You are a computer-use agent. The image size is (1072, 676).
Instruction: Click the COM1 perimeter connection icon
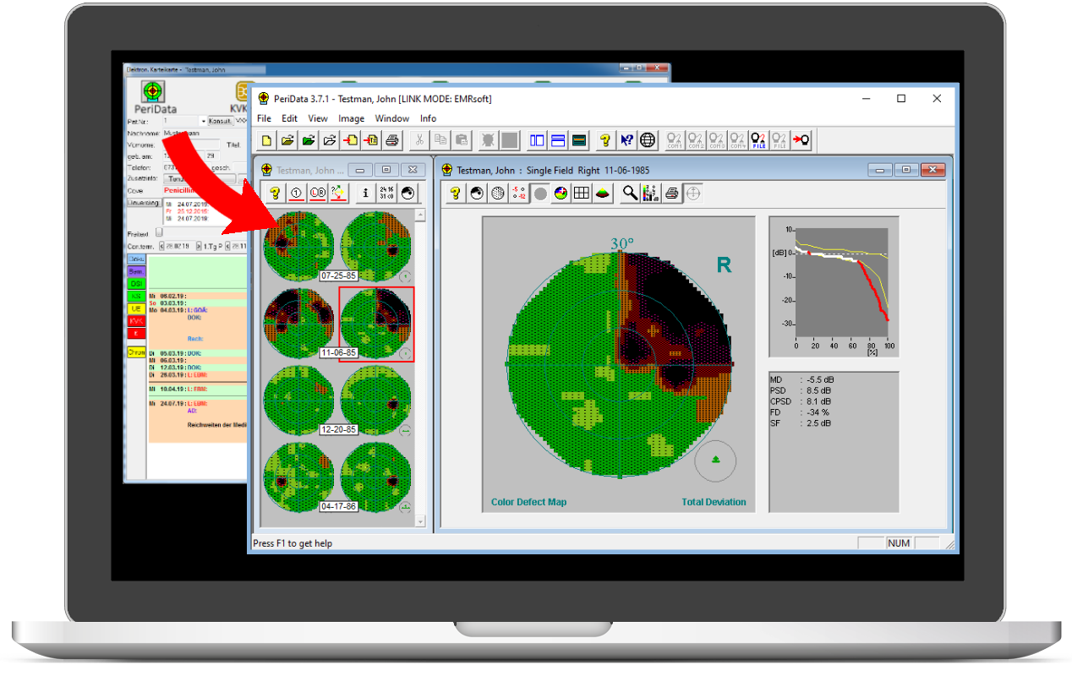point(675,140)
